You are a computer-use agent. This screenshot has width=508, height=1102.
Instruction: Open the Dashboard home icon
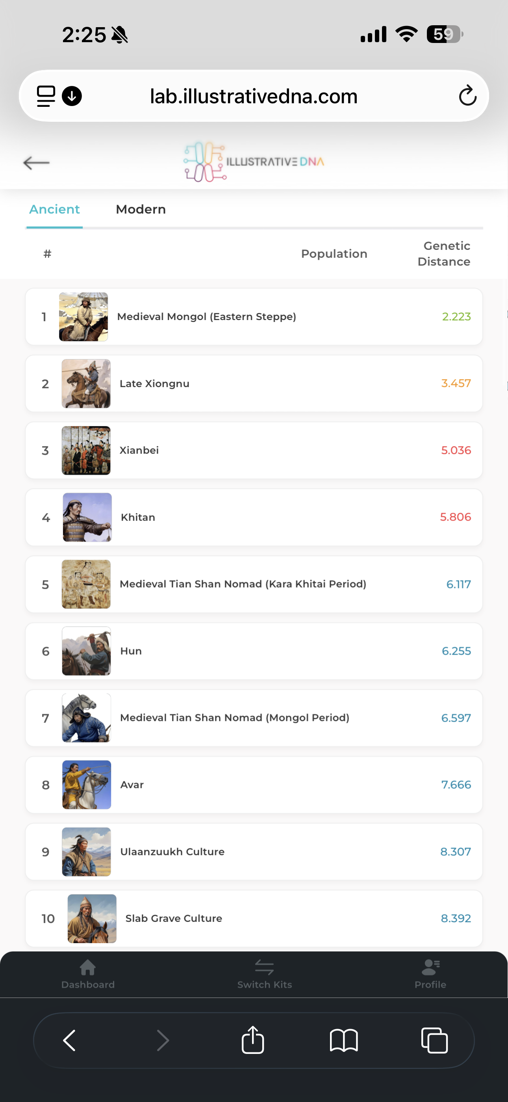click(x=88, y=967)
